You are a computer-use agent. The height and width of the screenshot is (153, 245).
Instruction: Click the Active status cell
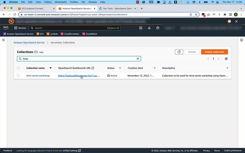tap(112, 76)
